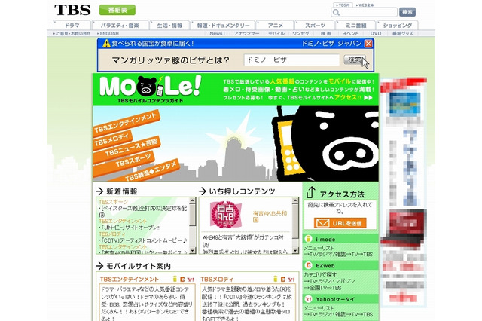Click the EZweb icon in the access panel
This screenshot has width=482, height=321.
[308, 265]
